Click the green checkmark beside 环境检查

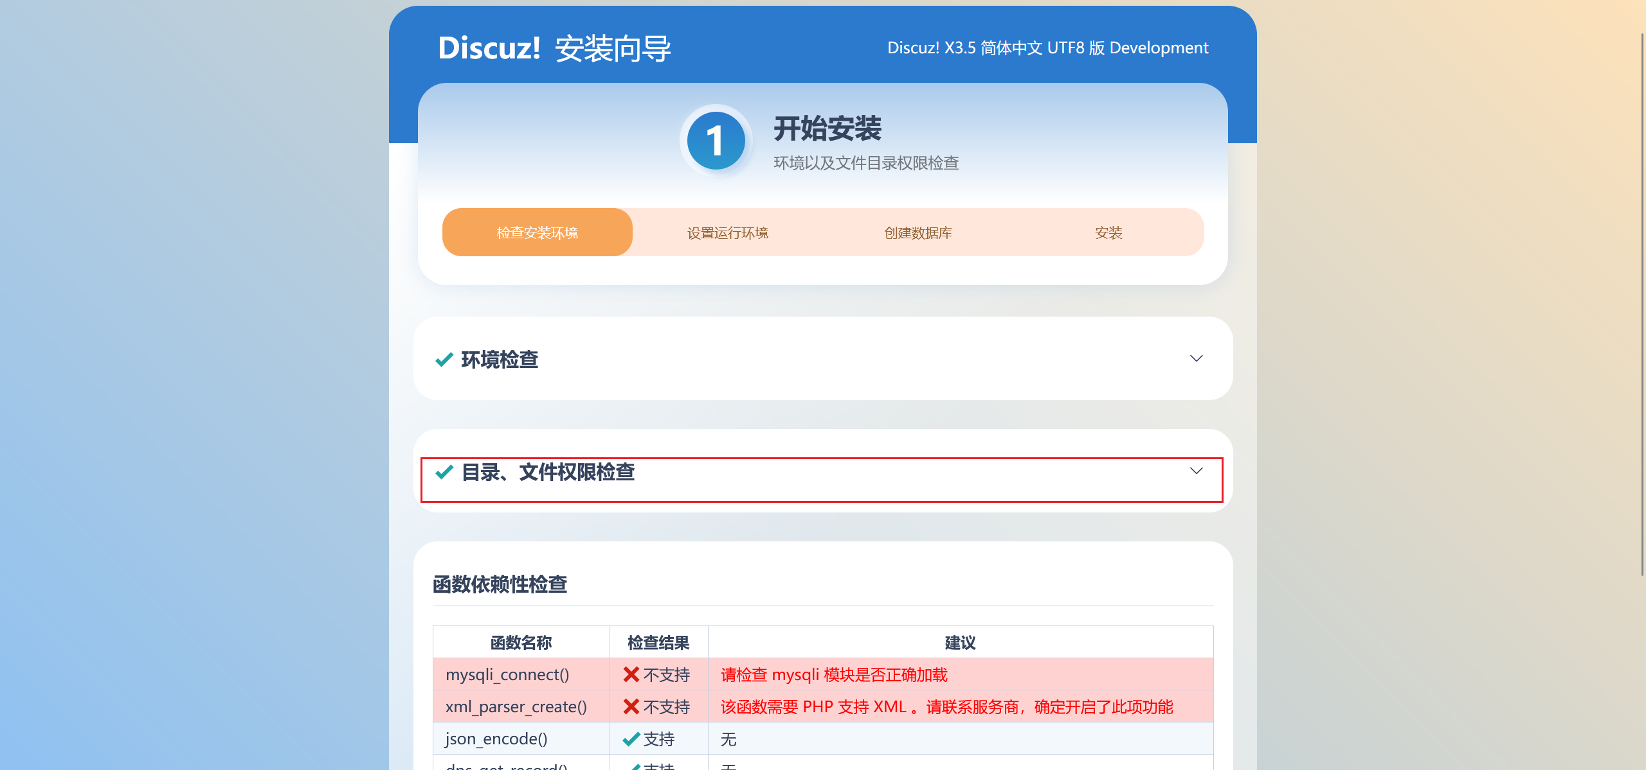click(x=444, y=360)
